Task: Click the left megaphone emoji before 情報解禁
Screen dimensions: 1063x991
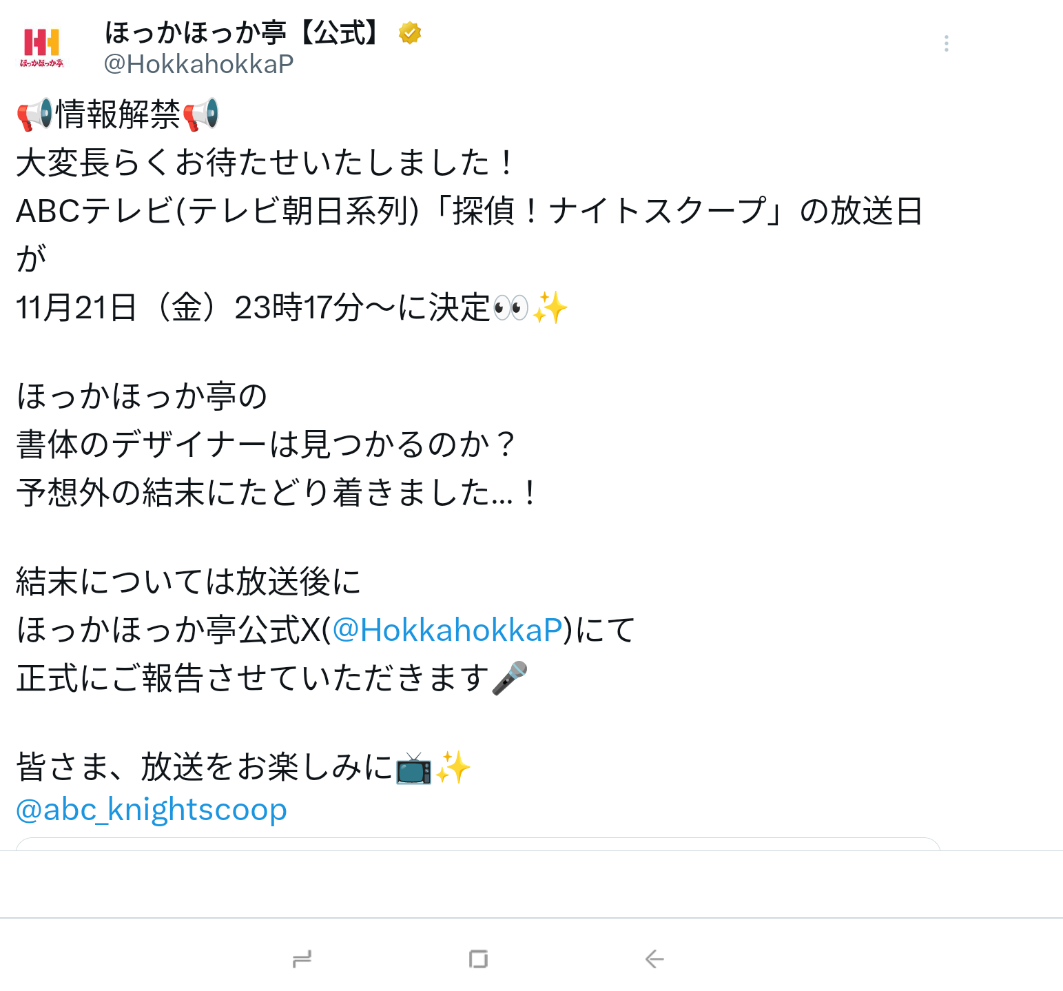Action: (35, 114)
